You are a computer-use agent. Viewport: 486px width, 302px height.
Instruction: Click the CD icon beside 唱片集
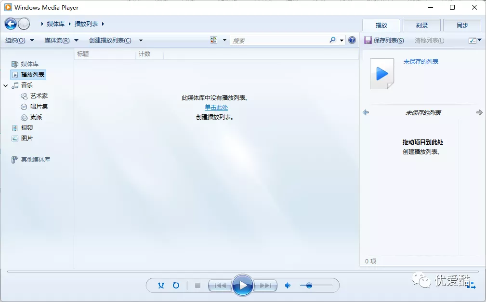[24, 107]
